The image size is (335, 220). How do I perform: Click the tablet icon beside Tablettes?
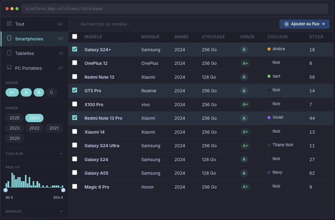pyautogui.click(x=9, y=53)
